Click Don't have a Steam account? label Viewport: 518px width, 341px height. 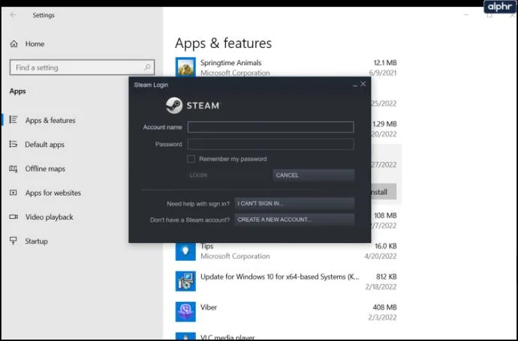pyautogui.click(x=190, y=220)
